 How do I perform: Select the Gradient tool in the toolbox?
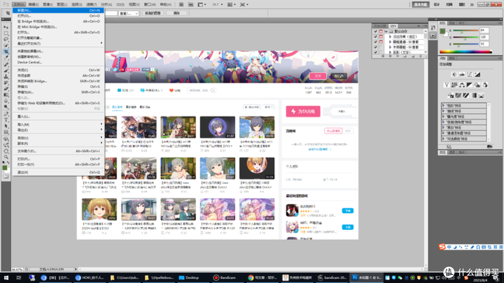click(x=6, y=95)
